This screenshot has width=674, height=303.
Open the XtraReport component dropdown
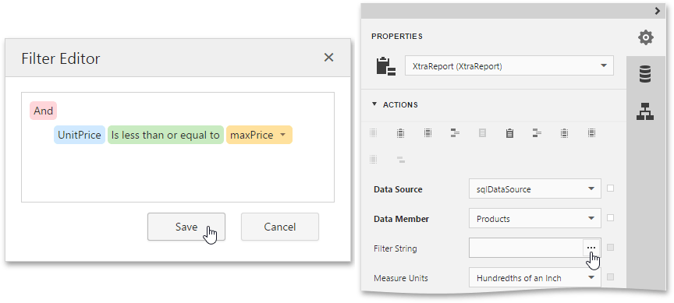pos(509,66)
